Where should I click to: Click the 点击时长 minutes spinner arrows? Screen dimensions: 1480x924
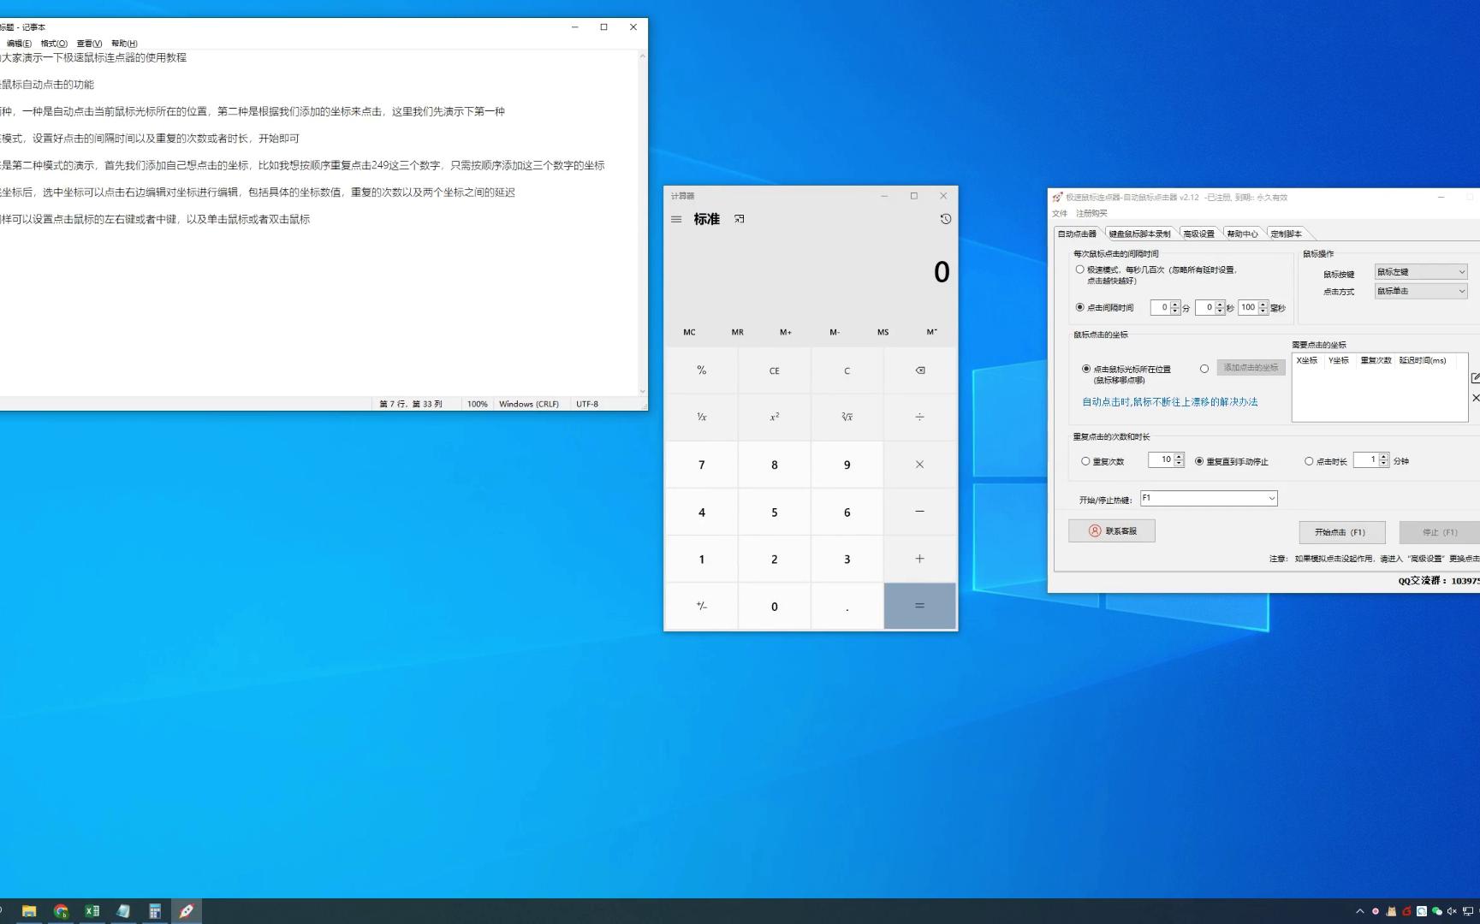(x=1383, y=460)
